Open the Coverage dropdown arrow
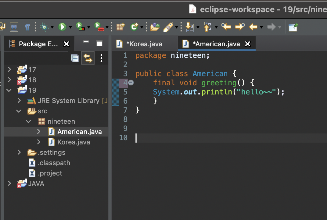The height and width of the screenshot is (220, 327). point(89,27)
